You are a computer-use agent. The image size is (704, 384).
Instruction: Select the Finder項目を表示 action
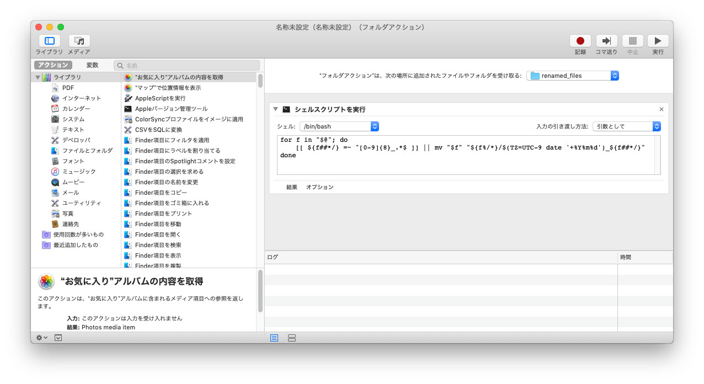coord(189,255)
